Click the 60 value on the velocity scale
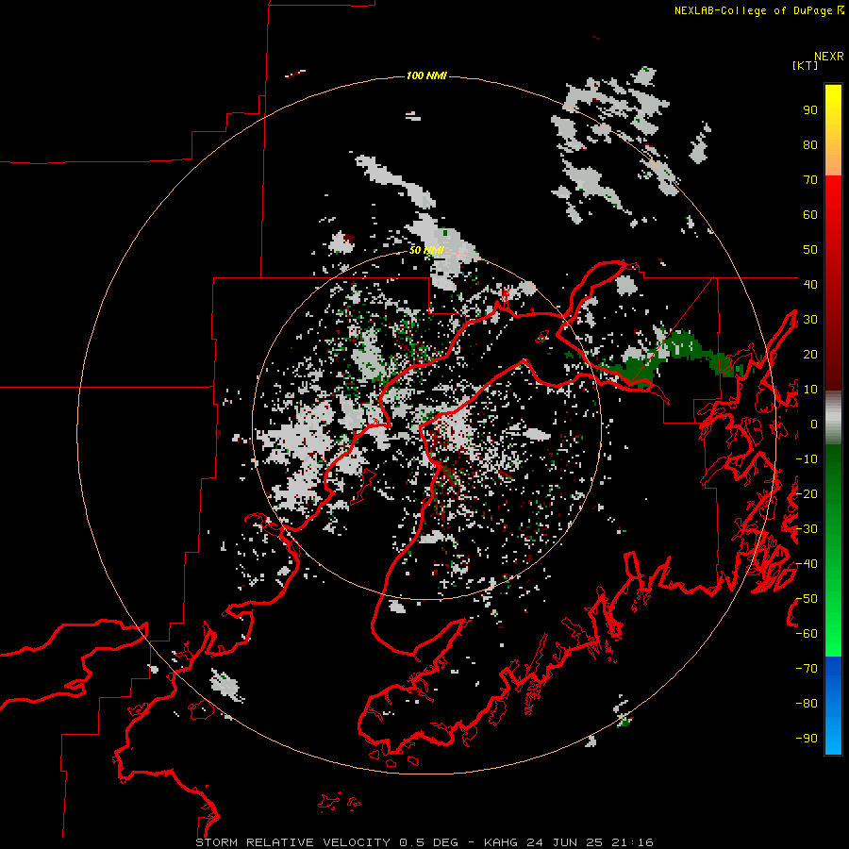The image size is (849, 849). tap(810, 214)
